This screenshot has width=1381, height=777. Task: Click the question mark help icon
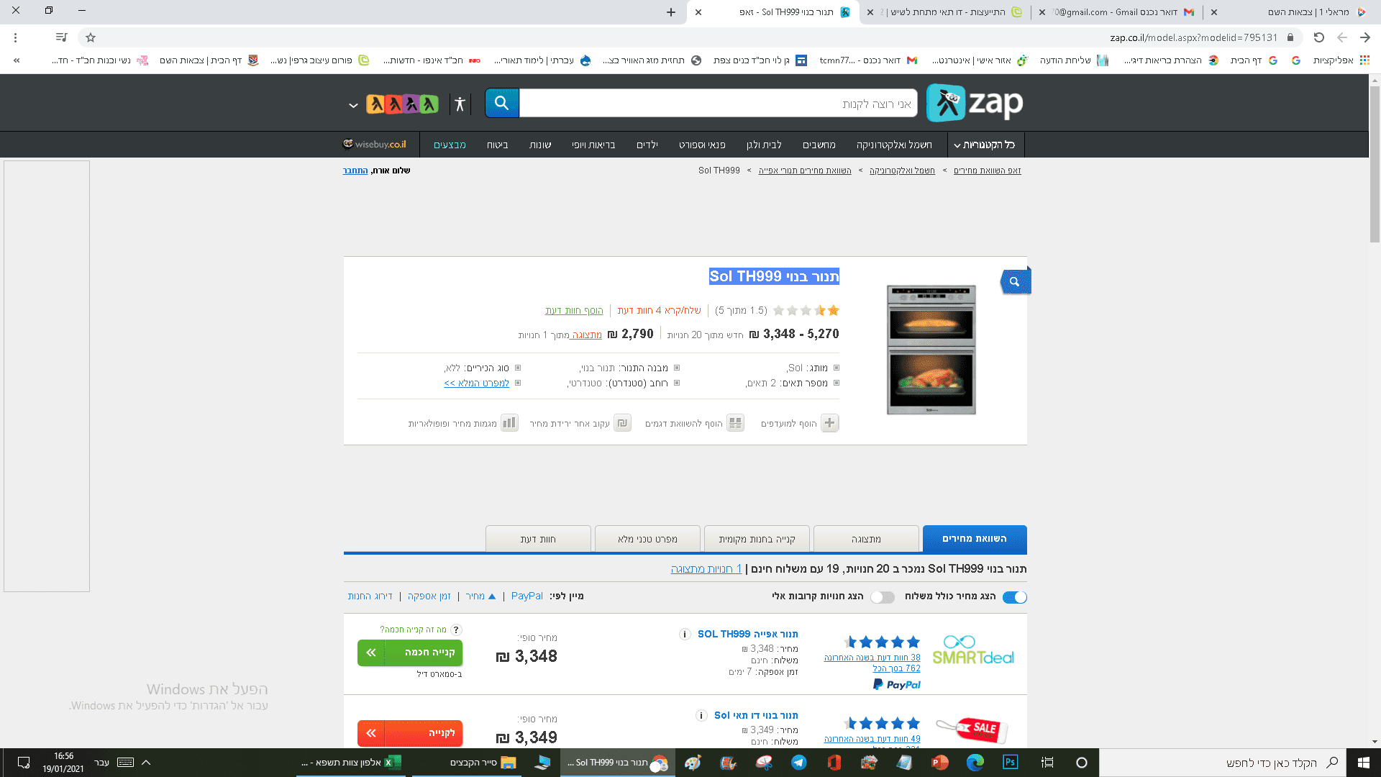456,630
